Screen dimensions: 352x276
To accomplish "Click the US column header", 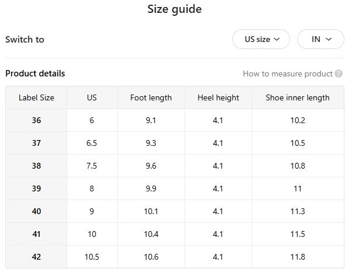I will click(92, 97).
